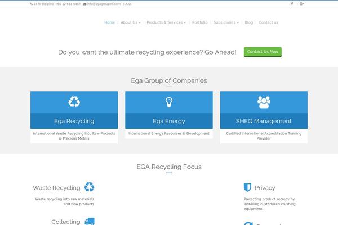
Task: Open the SHEQ Management card title
Action: coord(264,121)
